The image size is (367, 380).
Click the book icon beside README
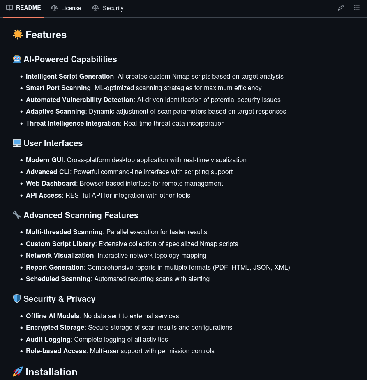click(9, 8)
